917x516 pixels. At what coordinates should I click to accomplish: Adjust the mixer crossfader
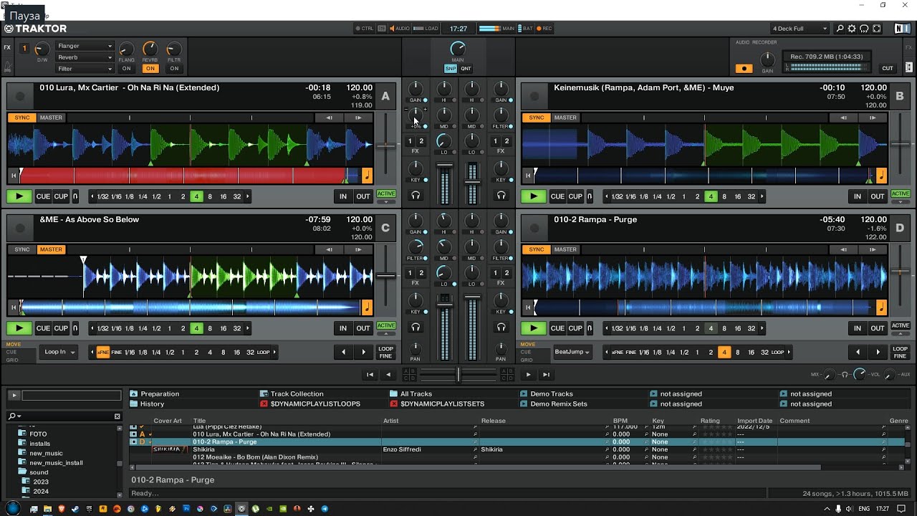point(458,374)
